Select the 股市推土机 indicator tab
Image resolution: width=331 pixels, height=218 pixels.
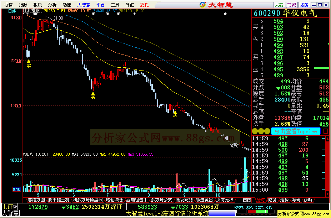(x=59, y=200)
